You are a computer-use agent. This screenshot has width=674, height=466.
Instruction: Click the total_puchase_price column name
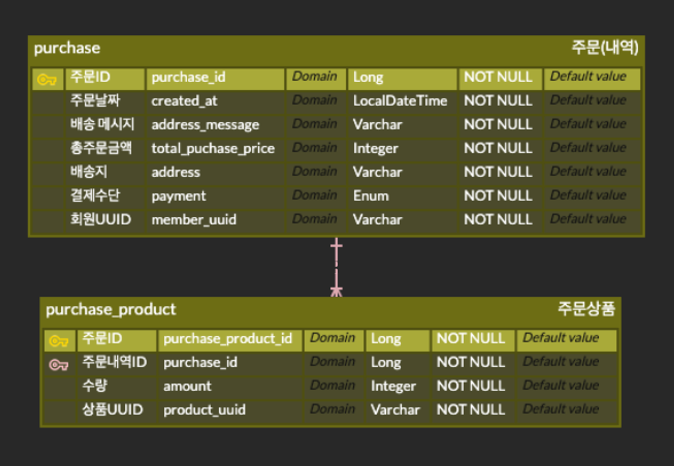coord(213,148)
